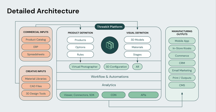Click the Threekit Platform header badge
216x112 pixels.
click(110, 27)
